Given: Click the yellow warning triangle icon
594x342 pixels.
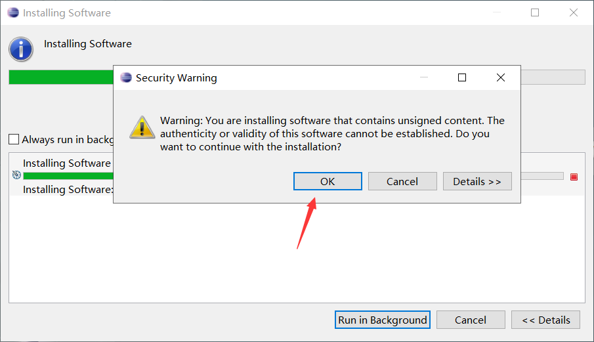Looking at the screenshot, I should click(x=142, y=127).
